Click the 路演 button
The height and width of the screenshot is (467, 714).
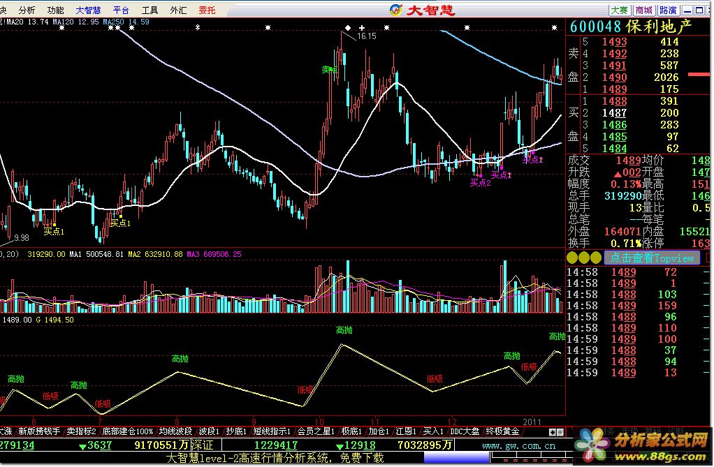click(x=669, y=10)
